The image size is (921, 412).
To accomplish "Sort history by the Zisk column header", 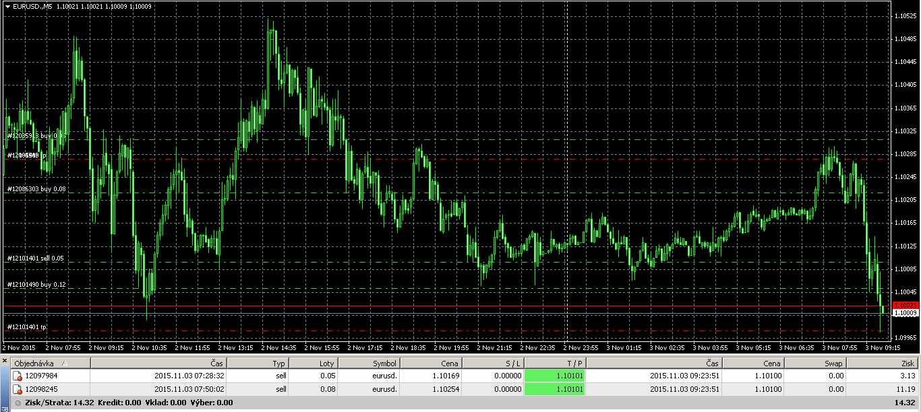I will point(885,363).
